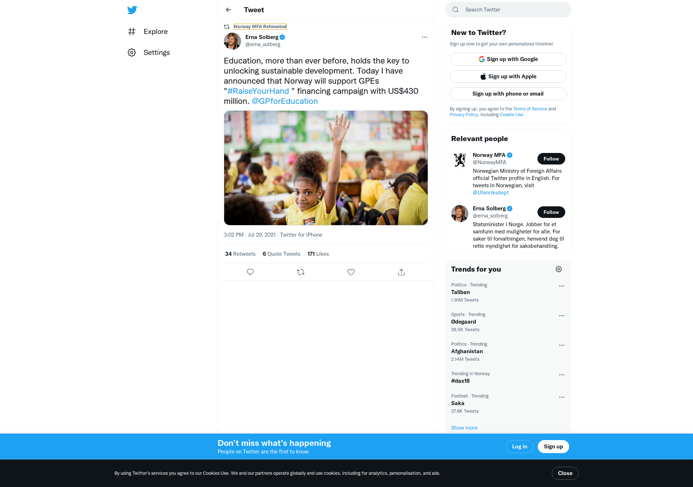
Task: Close the cookies notice banner
Action: click(x=565, y=473)
